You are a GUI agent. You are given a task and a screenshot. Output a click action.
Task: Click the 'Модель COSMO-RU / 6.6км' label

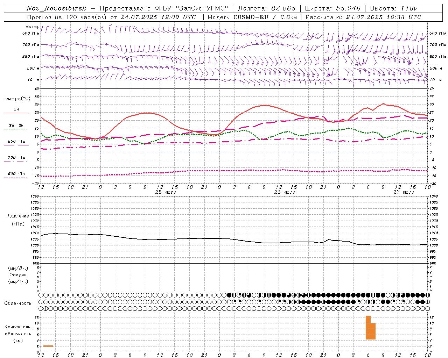point(252,17)
